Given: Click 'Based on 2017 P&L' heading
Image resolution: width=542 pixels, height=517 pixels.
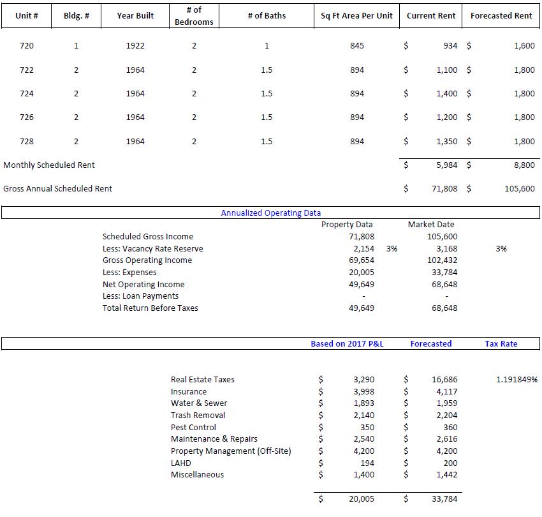Looking at the screenshot, I should coord(347,343).
